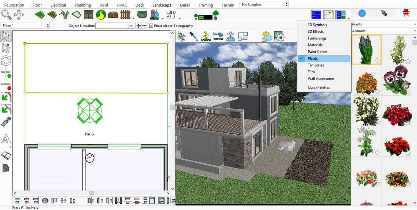The width and height of the screenshot is (417, 210).
Task: Open the red chair furnishings panel
Action: 406,13
